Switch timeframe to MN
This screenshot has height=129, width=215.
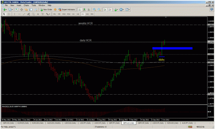92,14
